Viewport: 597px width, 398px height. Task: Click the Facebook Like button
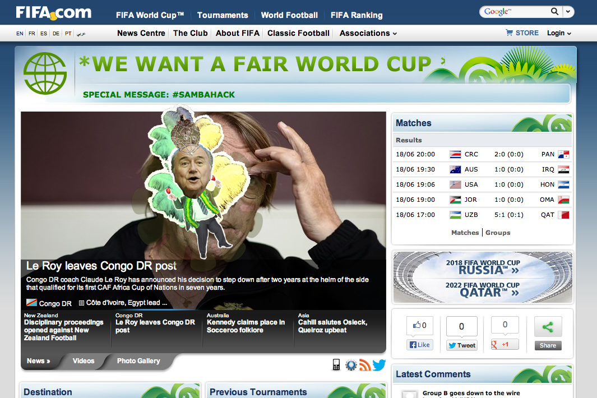(419, 345)
